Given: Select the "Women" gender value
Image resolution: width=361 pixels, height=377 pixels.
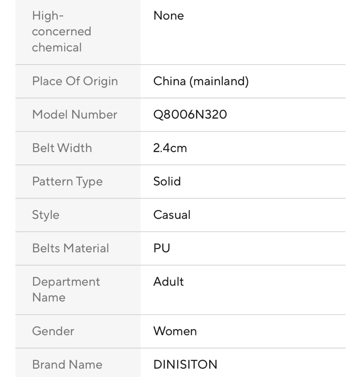Looking at the screenshot, I should point(175,331).
